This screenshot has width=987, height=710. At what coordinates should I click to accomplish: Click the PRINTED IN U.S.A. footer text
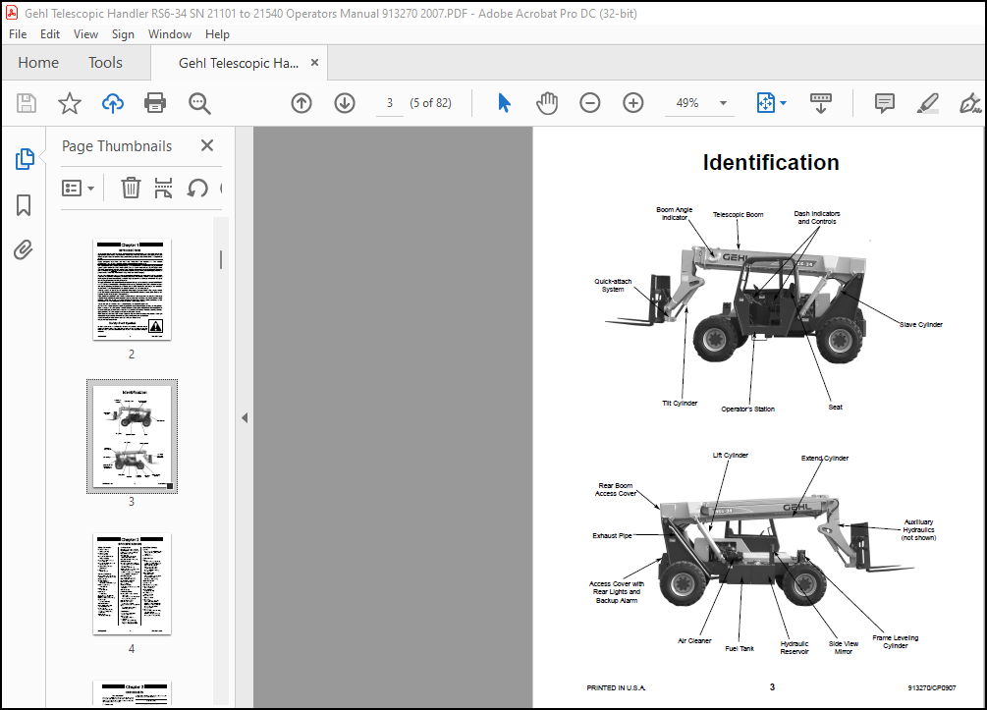coord(616,688)
